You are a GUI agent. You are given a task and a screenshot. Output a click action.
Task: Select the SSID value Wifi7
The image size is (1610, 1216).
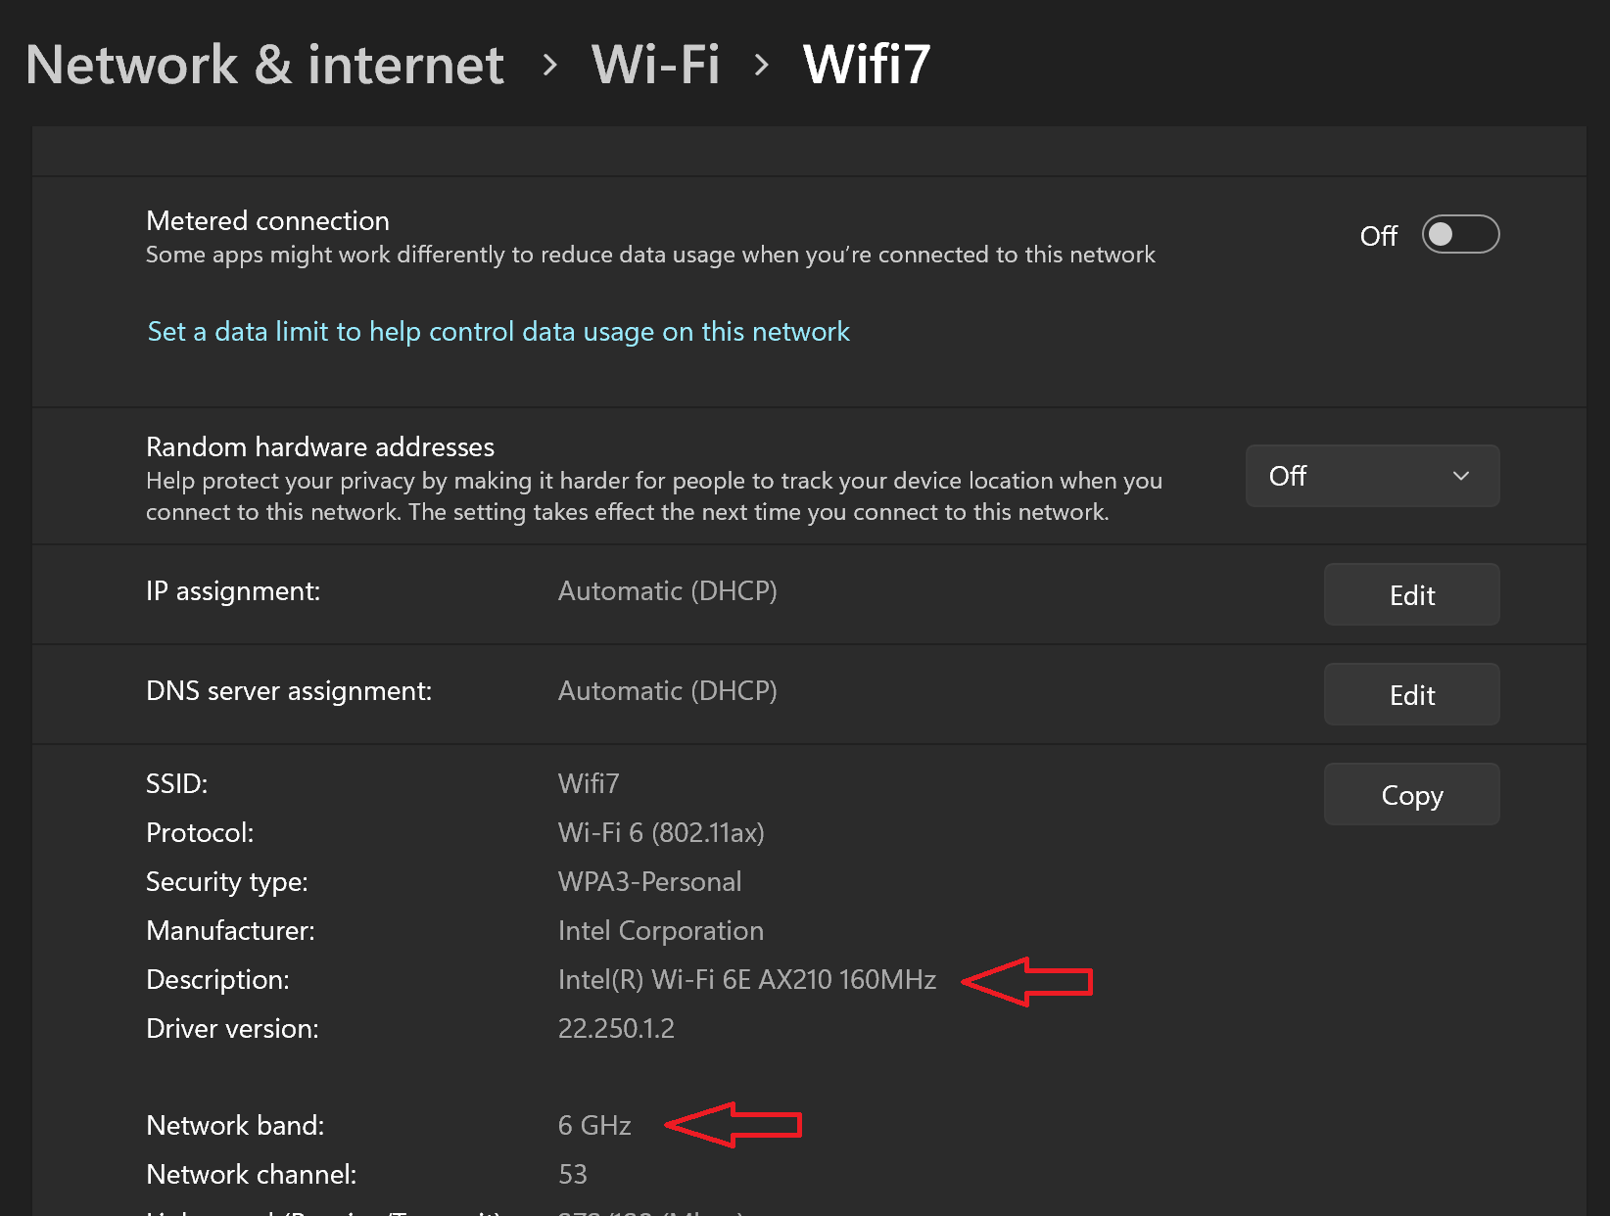tap(589, 783)
